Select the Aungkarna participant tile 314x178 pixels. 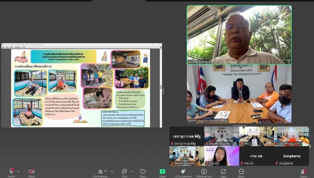(292, 156)
